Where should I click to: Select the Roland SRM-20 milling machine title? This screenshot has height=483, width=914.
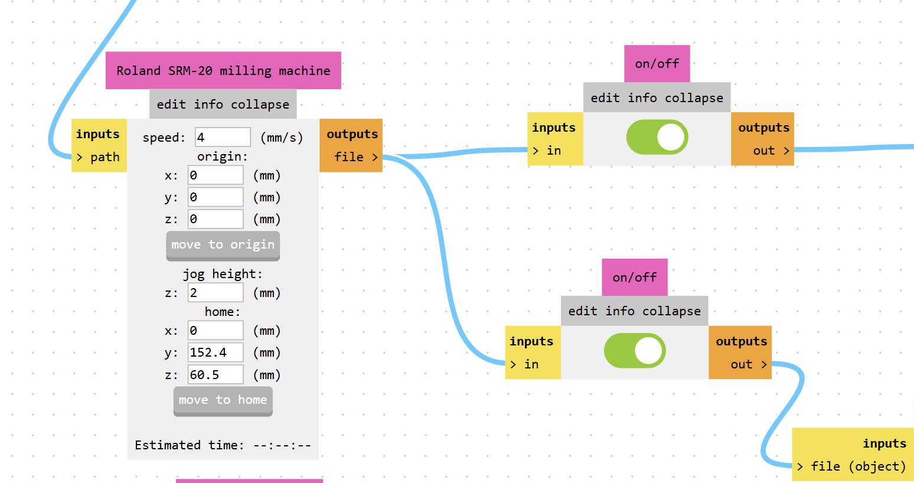223,71
